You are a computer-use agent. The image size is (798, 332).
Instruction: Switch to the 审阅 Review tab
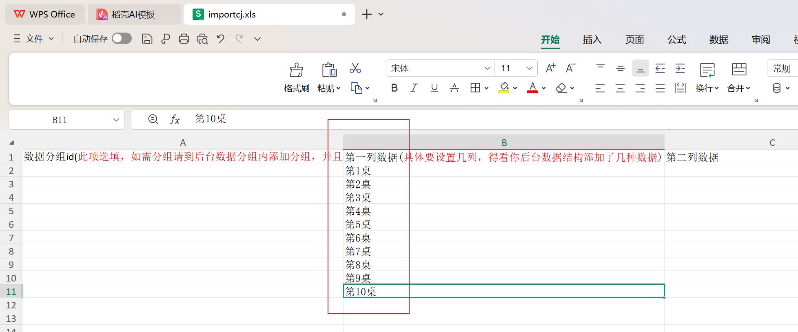tap(761, 40)
